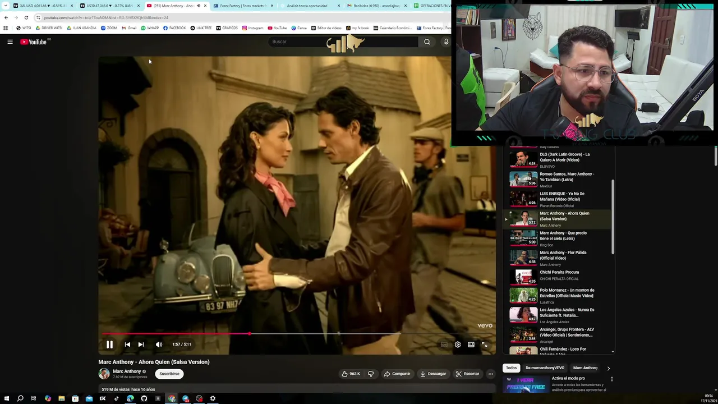Open more actions three-dot menu
The image size is (718, 404).
491,374
